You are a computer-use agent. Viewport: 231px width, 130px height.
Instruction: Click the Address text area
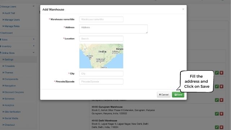[113, 29]
